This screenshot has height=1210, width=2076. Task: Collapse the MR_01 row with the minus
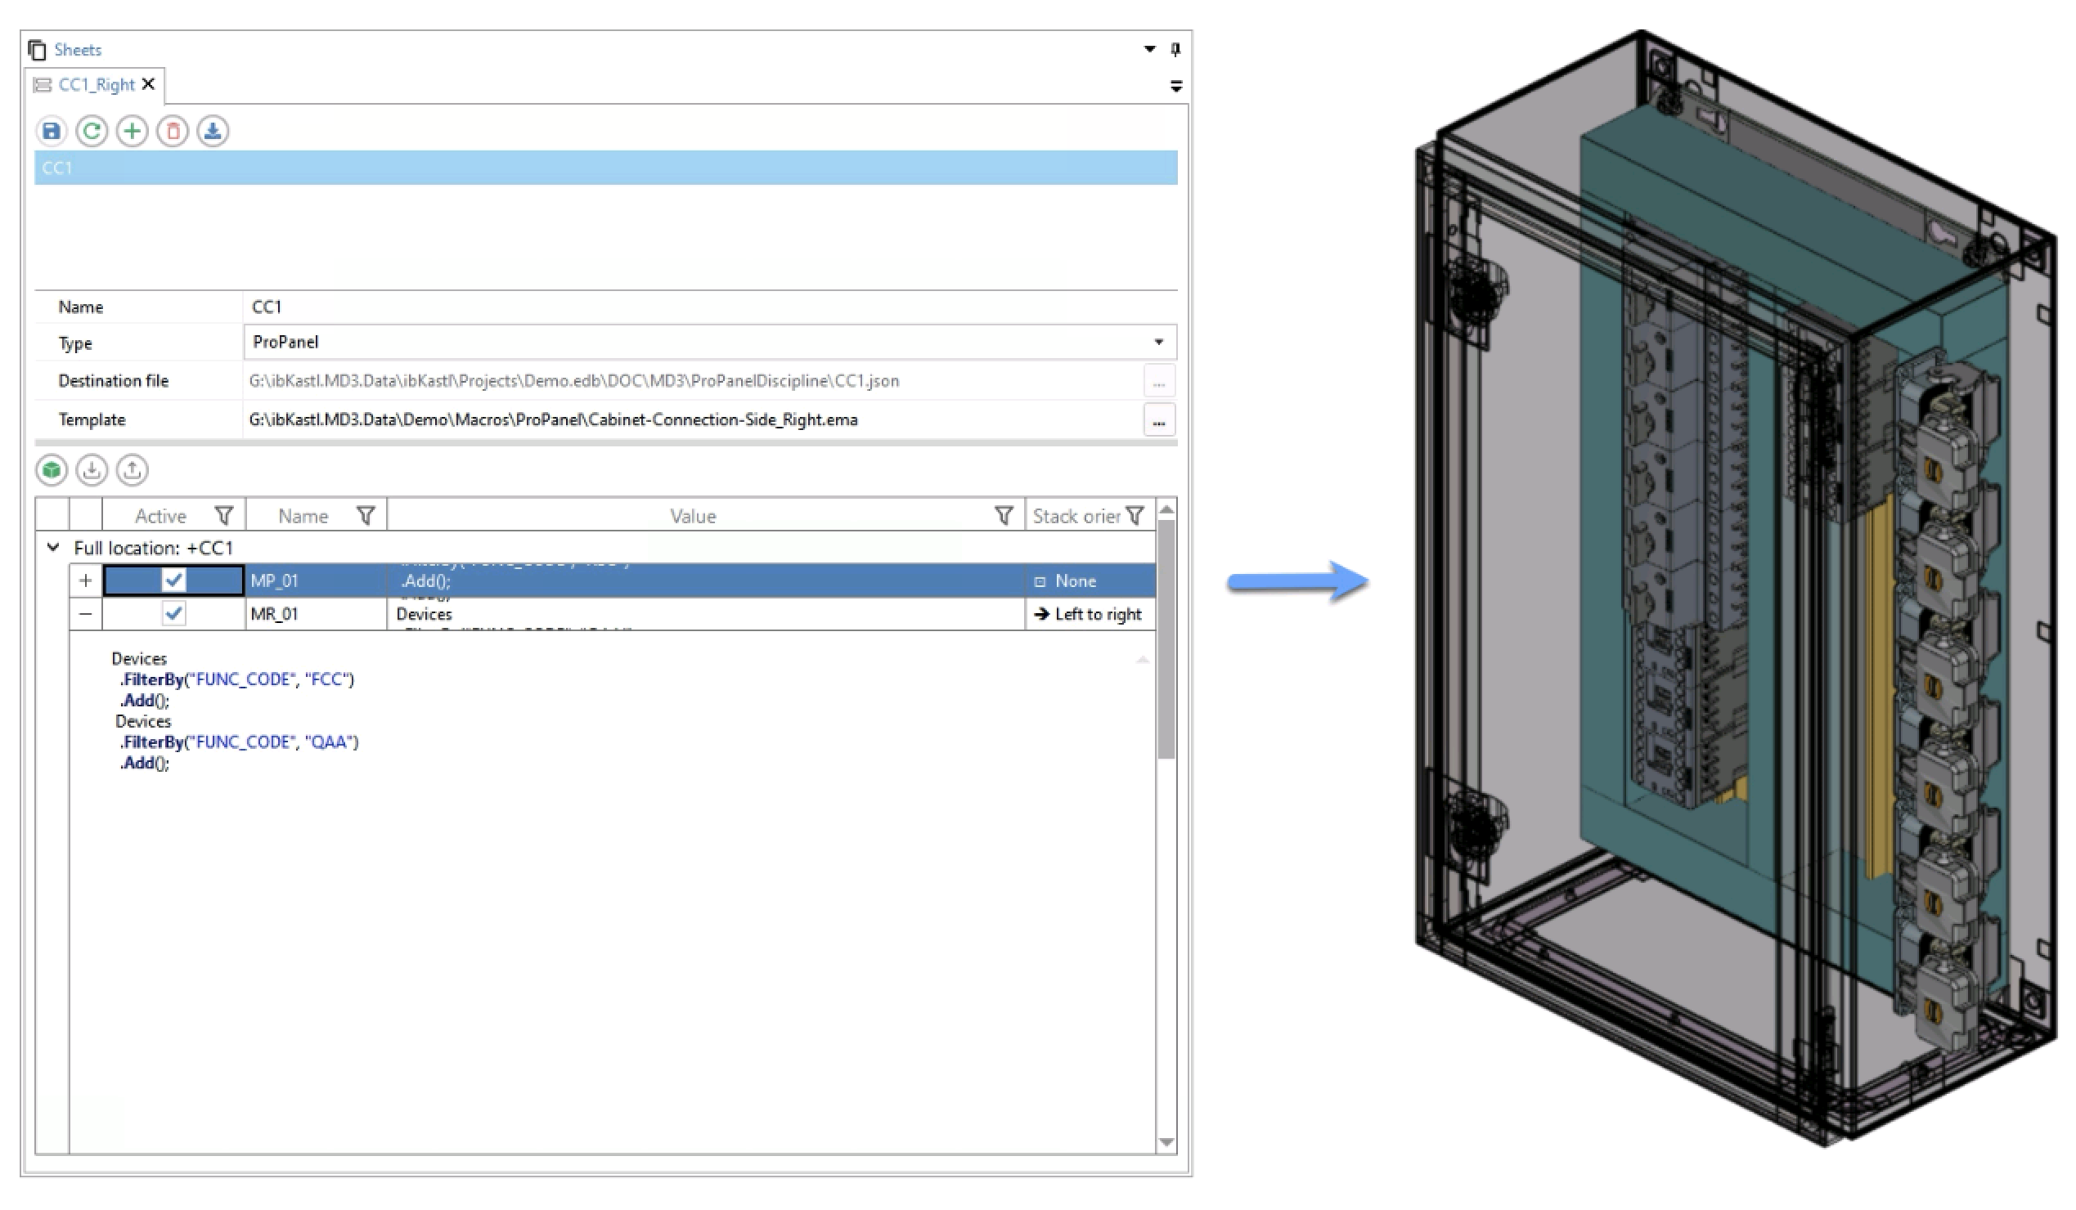(x=86, y=614)
